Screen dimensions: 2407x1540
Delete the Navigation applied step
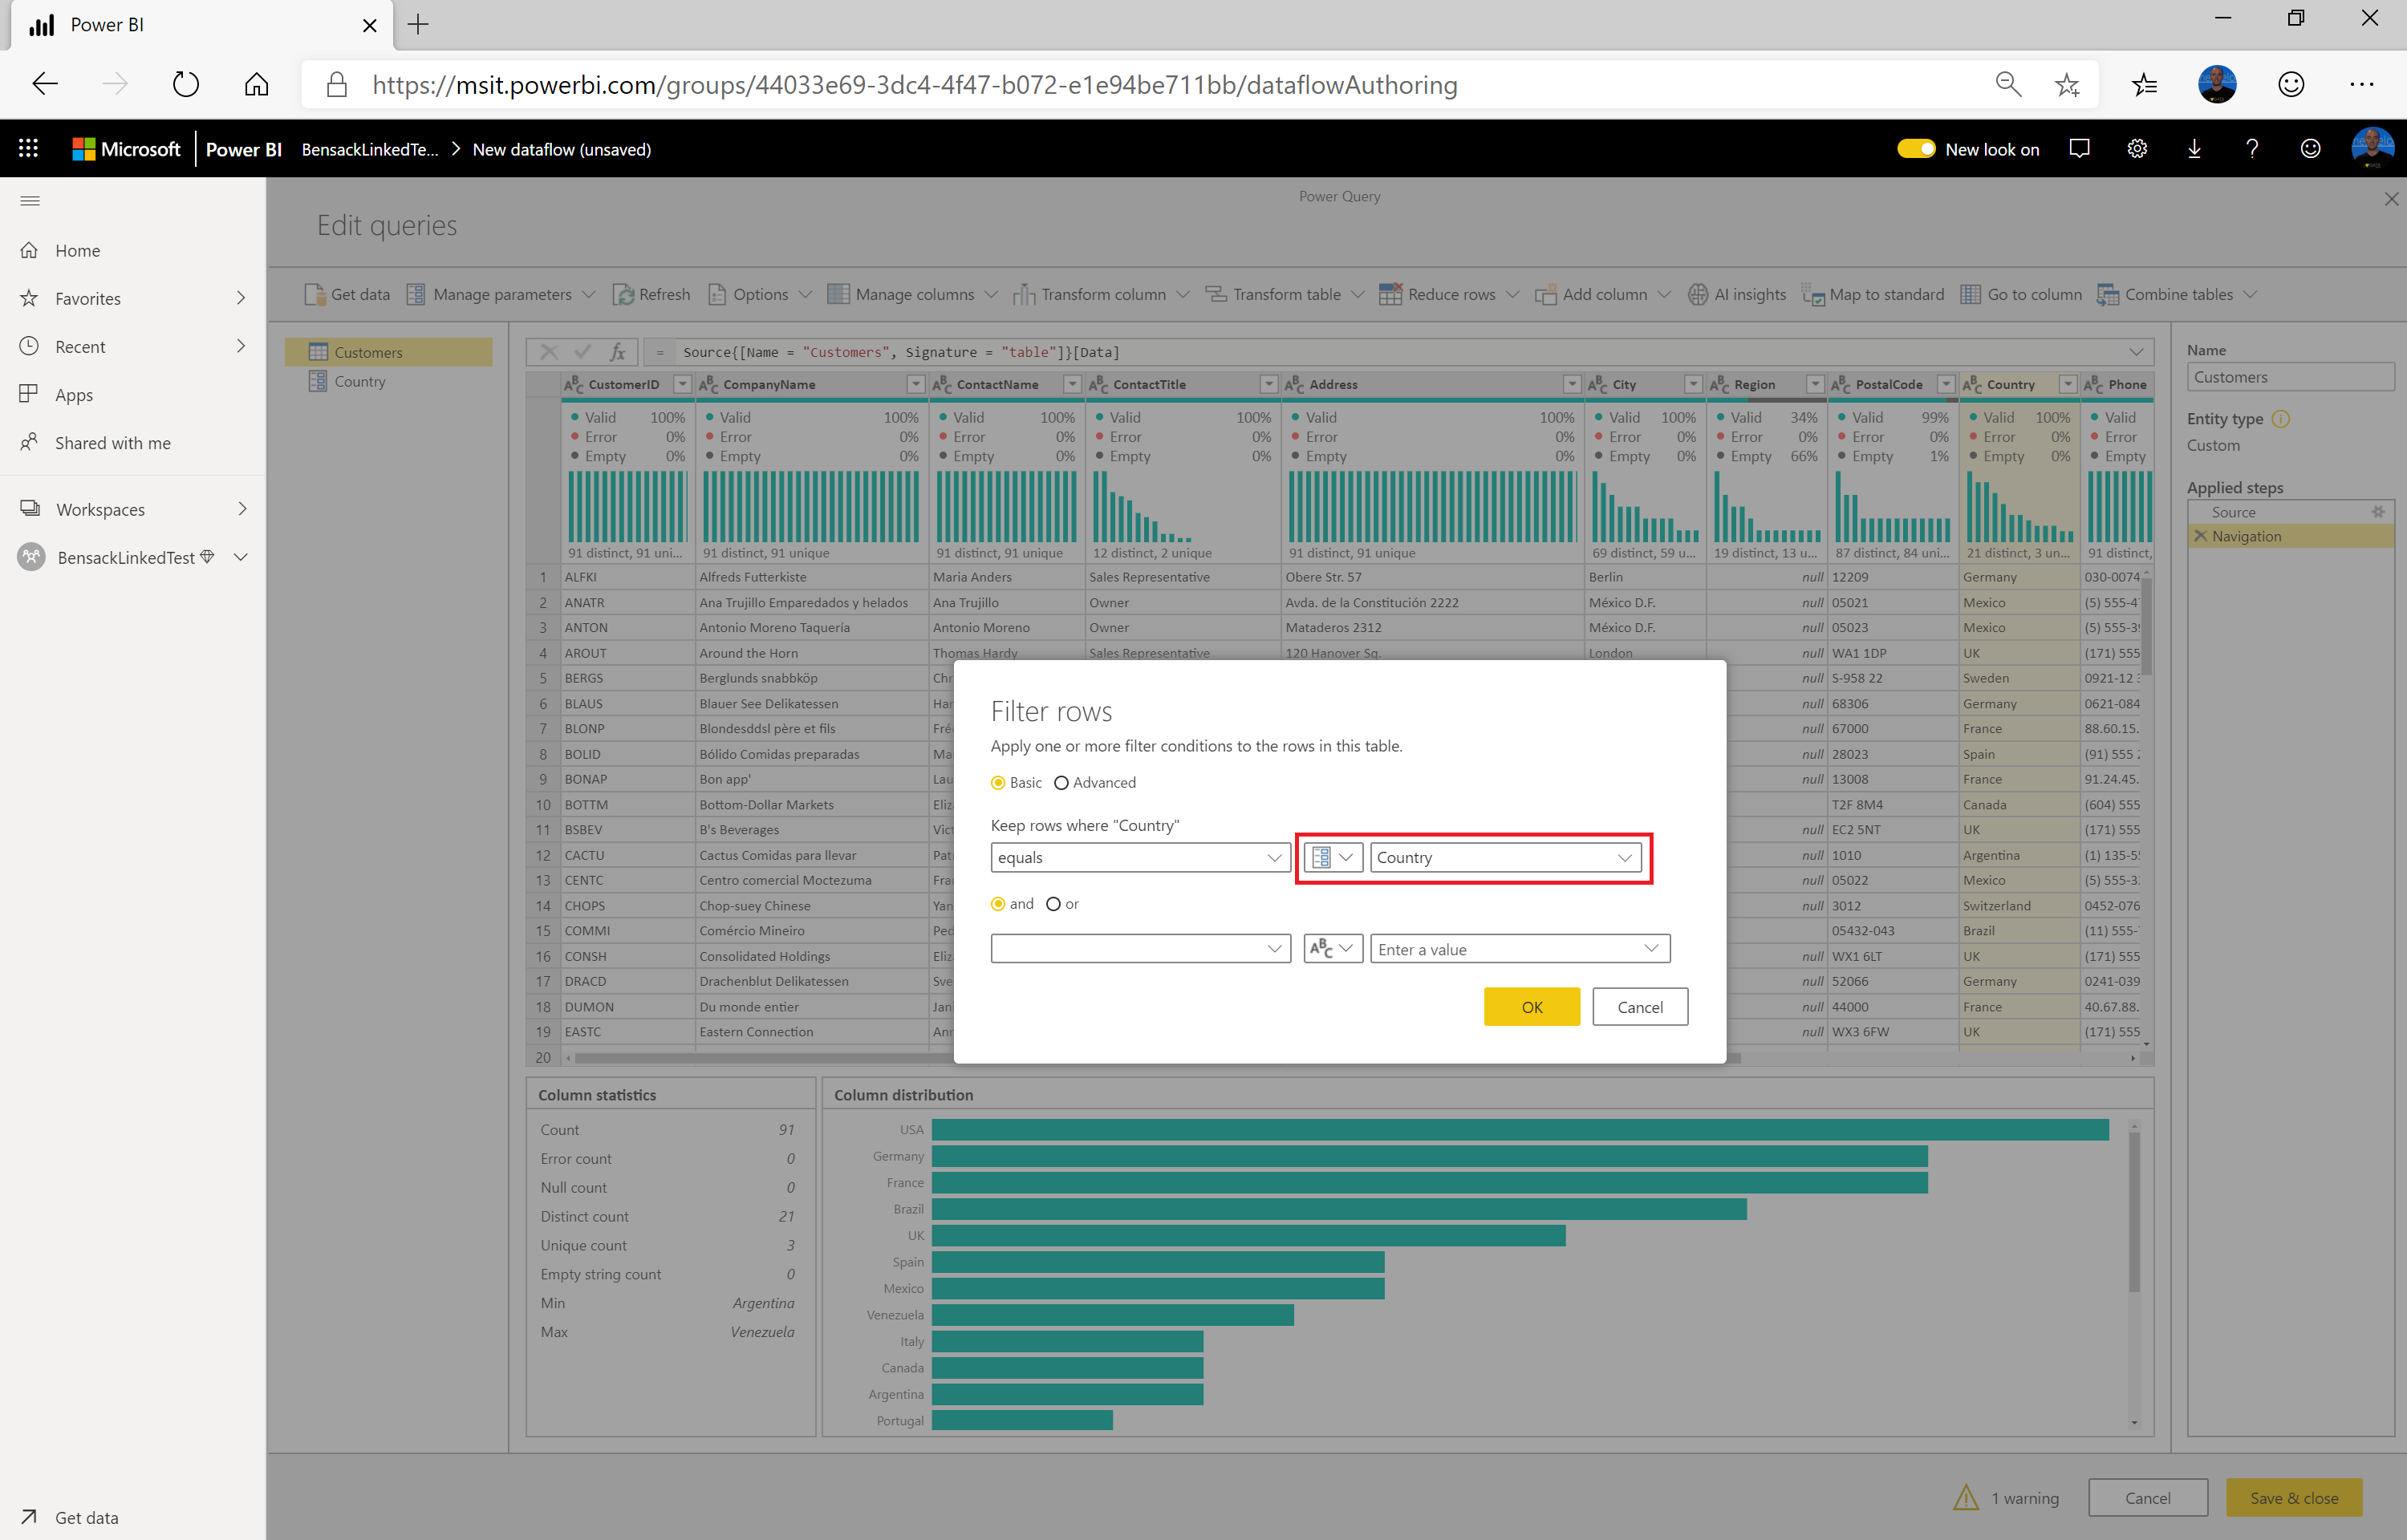tap(2200, 536)
